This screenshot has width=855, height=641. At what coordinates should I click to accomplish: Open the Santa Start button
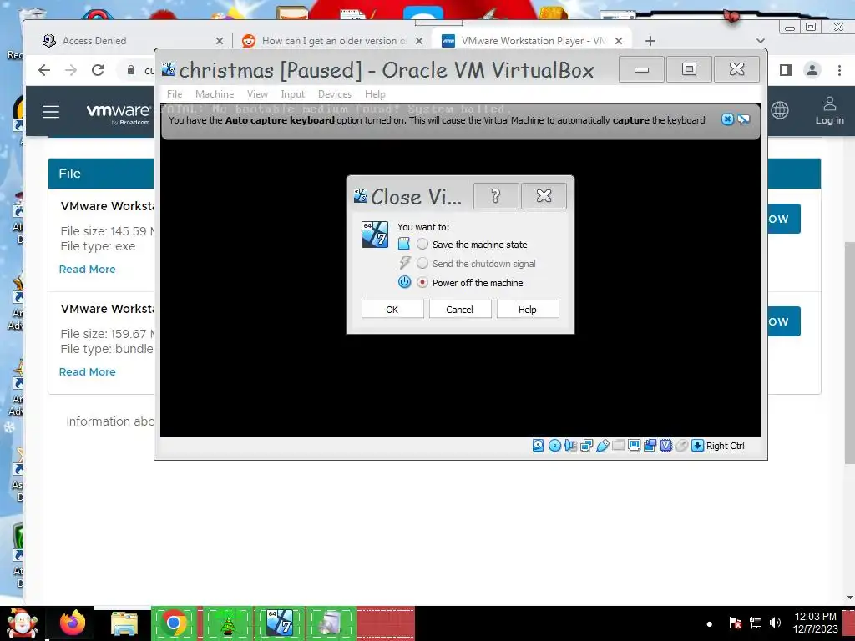[22, 623]
